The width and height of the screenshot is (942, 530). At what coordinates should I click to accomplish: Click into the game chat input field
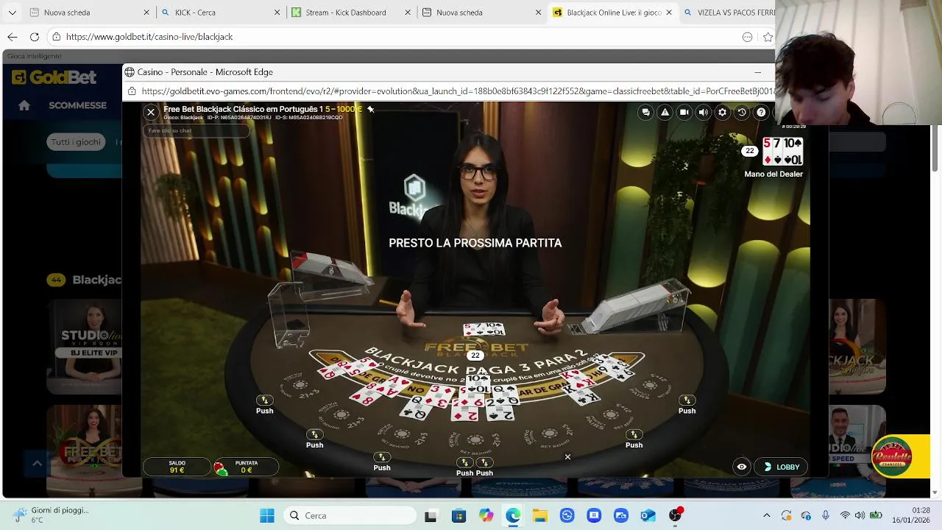pos(196,130)
